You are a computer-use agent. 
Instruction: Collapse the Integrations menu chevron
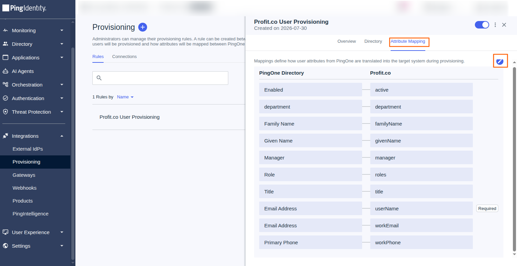(62, 136)
